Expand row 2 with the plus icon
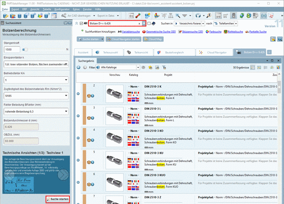This screenshot has height=204, width=284. click(x=78, y=94)
